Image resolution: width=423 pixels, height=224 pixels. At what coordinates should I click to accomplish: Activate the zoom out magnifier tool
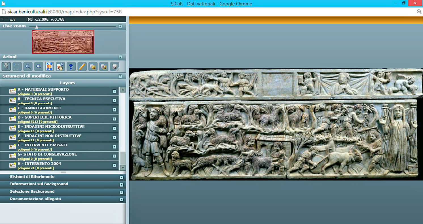point(39,67)
